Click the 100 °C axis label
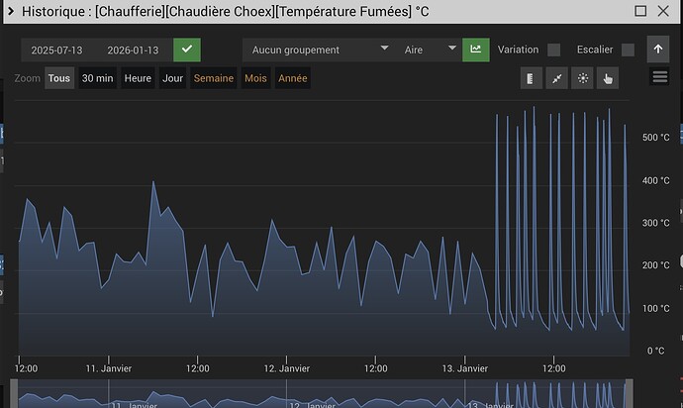683x408 pixels. tap(655, 308)
